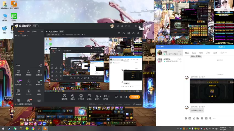Toggle the lock beside 全屏 1 source
Viewport: 234px width, 131px height.
[x=19, y=36]
